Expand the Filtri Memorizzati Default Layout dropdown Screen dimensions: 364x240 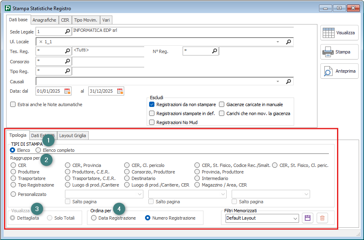295,218
